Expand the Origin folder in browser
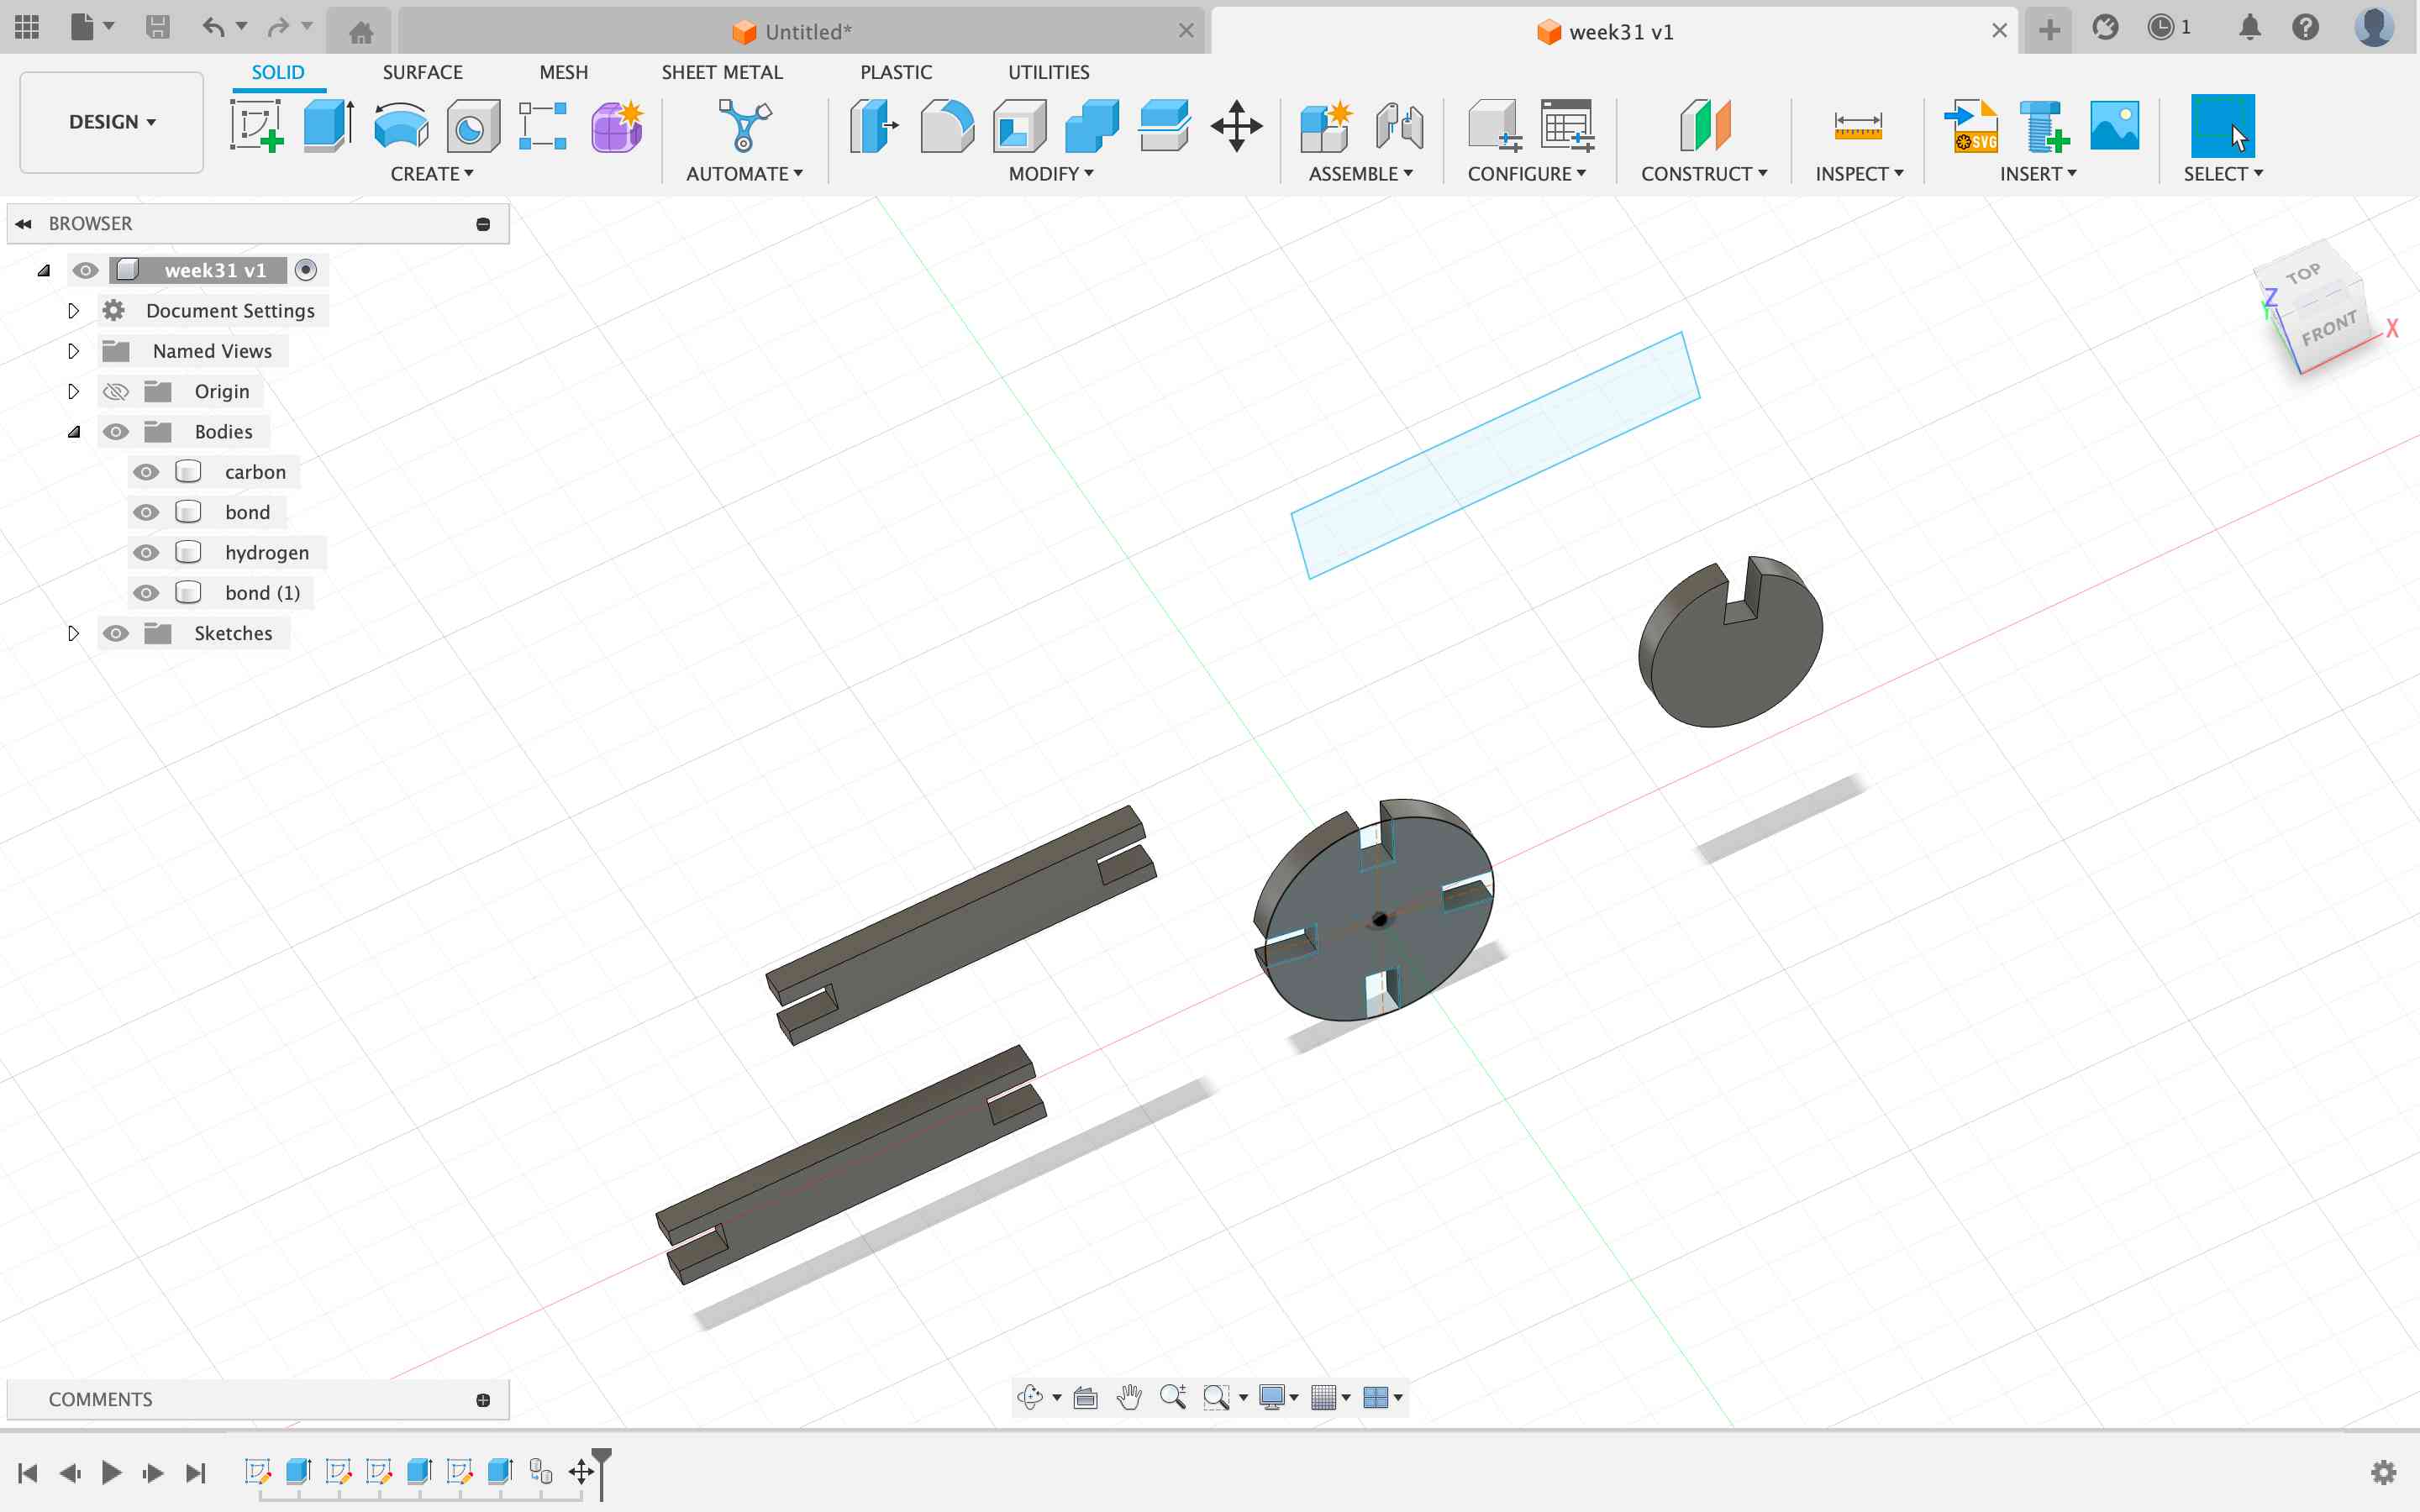This screenshot has width=2420, height=1512. click(71, 391)
